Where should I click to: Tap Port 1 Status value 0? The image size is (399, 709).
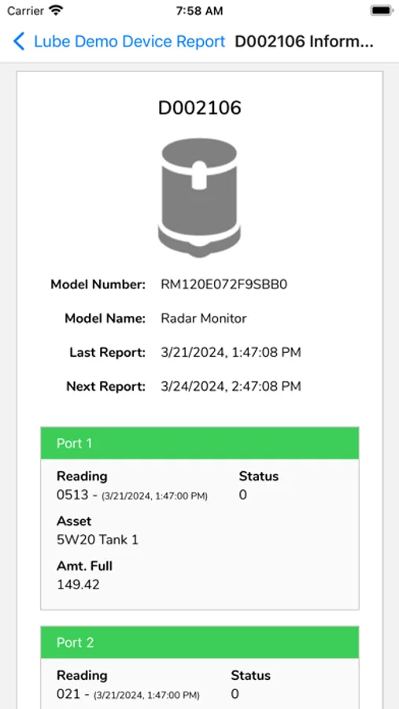[x=243, y=496]
